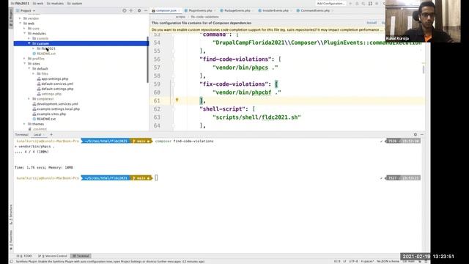Screen dimensions: 469x264
Task: Click the app.settings.php file icon
Action: click(39, 78)
